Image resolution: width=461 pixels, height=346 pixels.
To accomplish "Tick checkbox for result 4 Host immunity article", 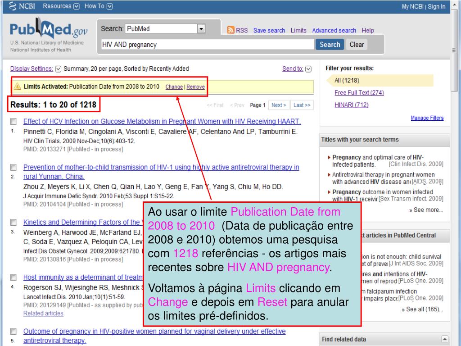I will pyautogui.click(x=13, y=277).
